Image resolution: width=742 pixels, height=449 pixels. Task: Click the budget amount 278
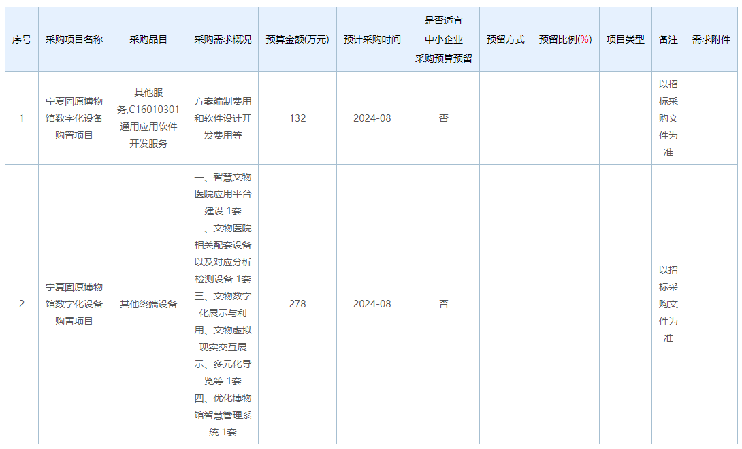coord(297,304)
